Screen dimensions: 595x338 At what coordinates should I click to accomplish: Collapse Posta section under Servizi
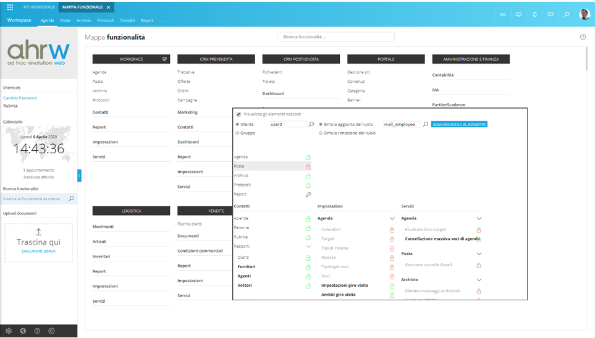tap(479, 254)
